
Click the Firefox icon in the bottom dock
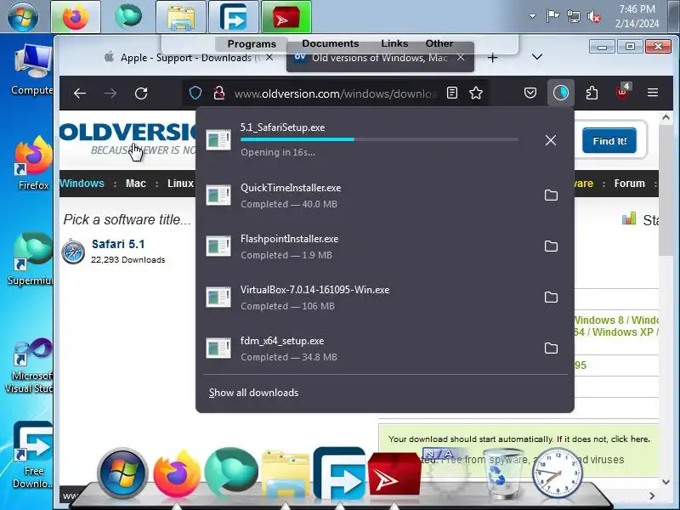[x=177, y=473]
